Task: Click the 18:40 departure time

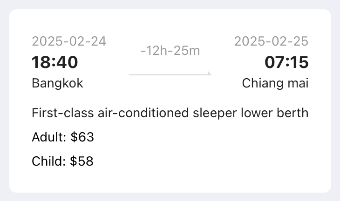Action: (x=55, y=62)
